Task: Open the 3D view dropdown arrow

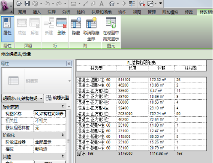Action: pos(118,3)
